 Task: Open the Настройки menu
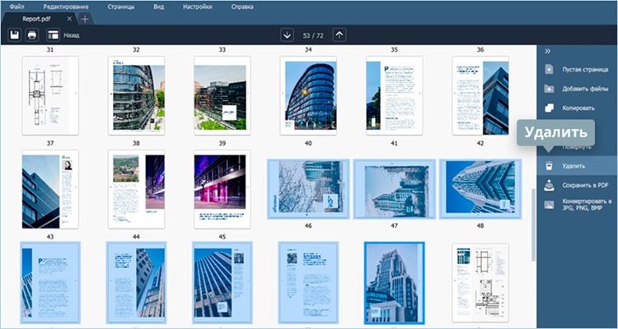click(198, 7)
